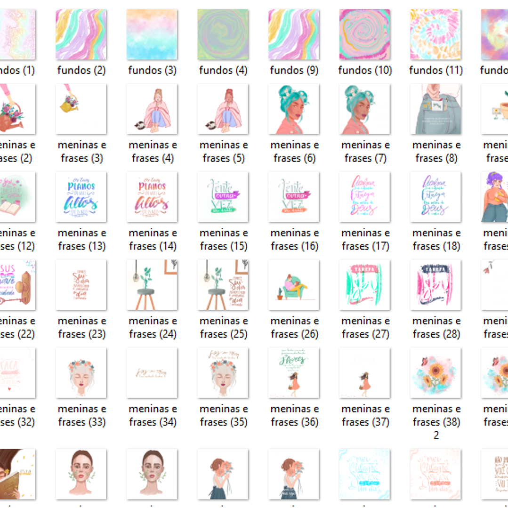
Task: Select meninas e frases (13) blue lettering thumbnail
Action: click(x=81, y=197)
